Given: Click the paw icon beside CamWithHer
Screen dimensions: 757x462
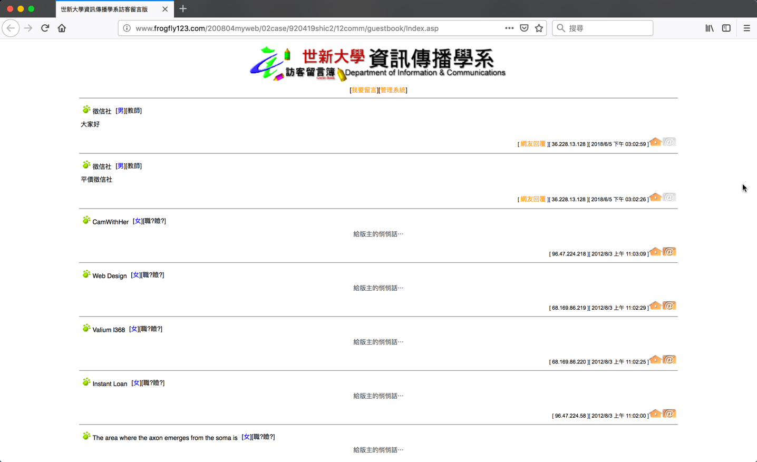Looking at the screenshot, I should point(86,220).
